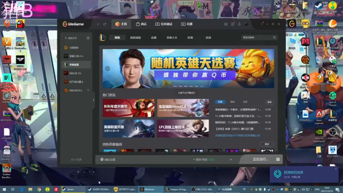This screenshot has width=343, height=193.
Task: Open 辅助设置 settings
Action: pos(108,160)
